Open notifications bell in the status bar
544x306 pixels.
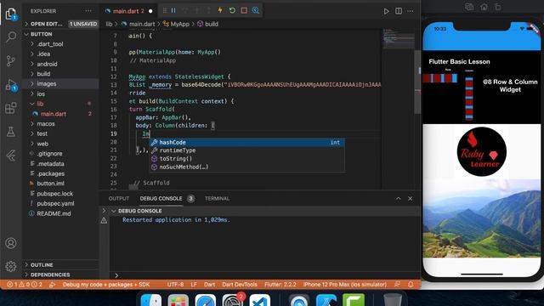tap(411, 284)
